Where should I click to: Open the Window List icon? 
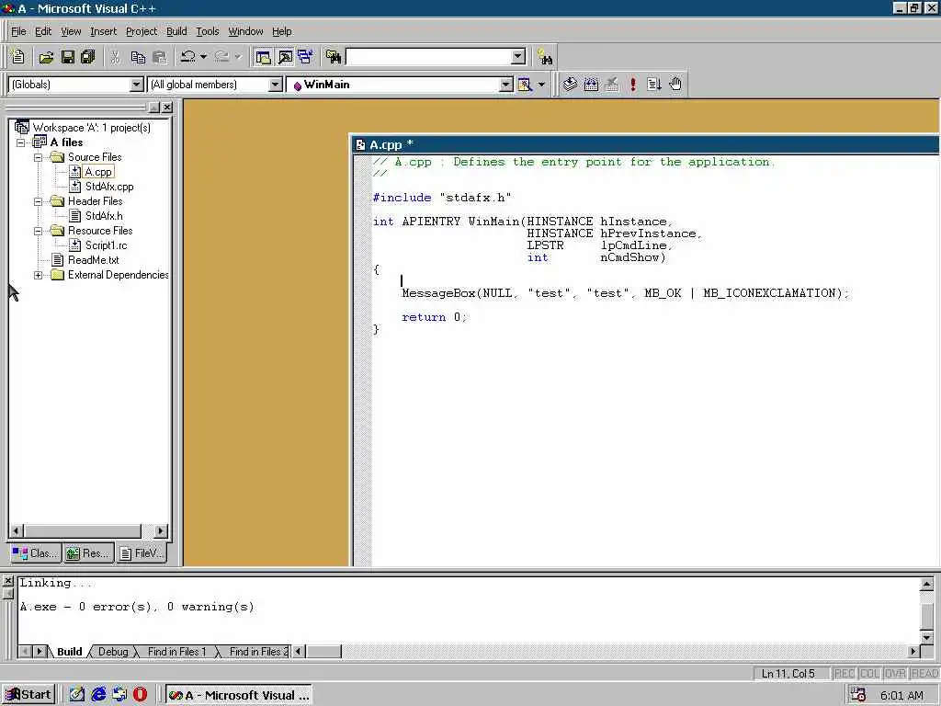point(305,57)
